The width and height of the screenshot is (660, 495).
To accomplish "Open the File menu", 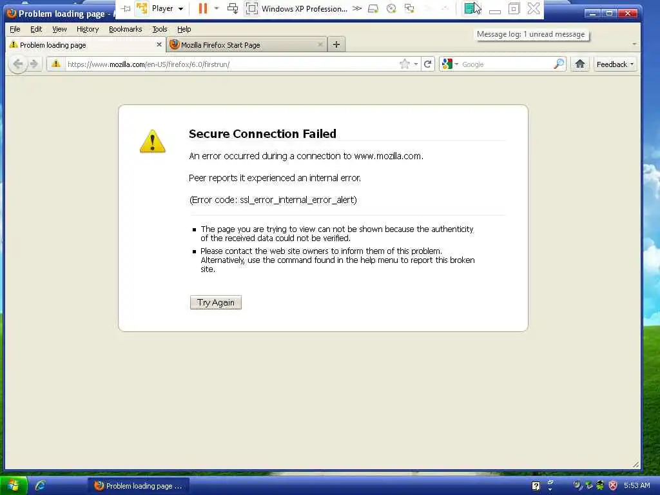I will point(15,29).
